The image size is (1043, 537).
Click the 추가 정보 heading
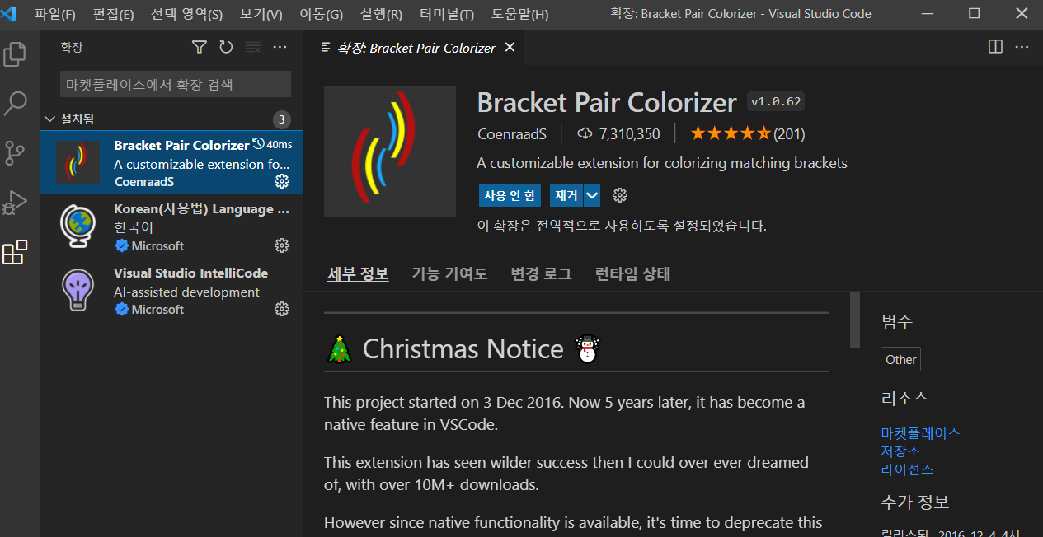[x=915, y=502]
